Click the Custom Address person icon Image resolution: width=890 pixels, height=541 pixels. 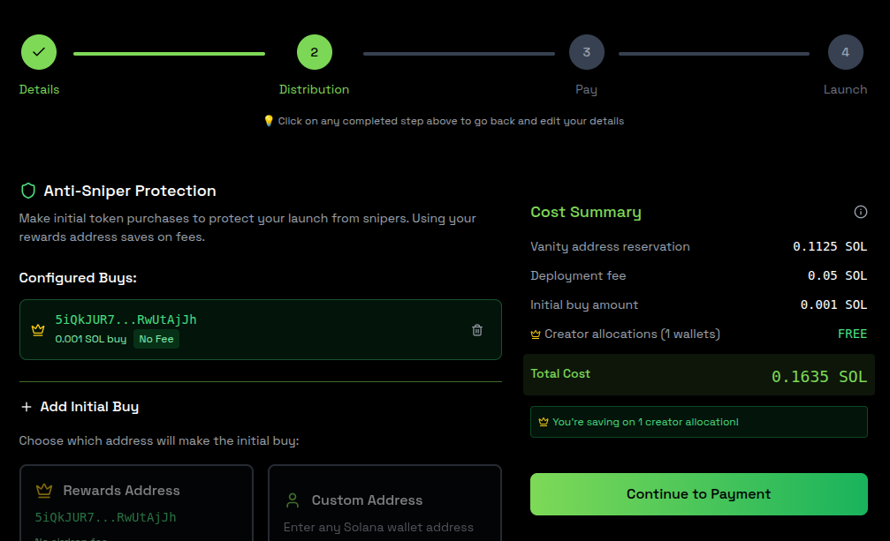293,499
